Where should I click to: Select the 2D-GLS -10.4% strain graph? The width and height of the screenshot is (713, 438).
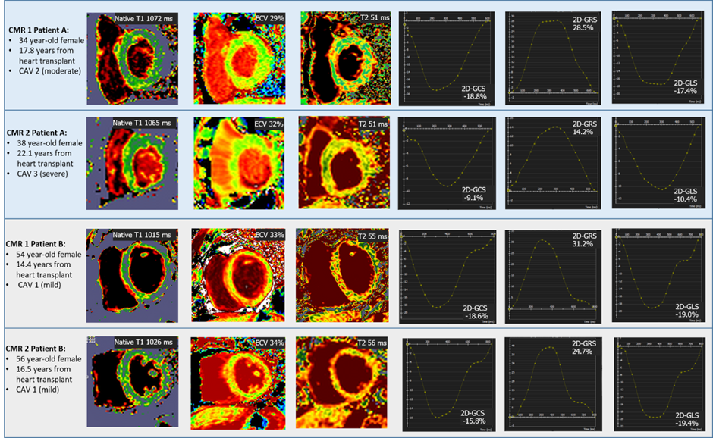point(657,162)
